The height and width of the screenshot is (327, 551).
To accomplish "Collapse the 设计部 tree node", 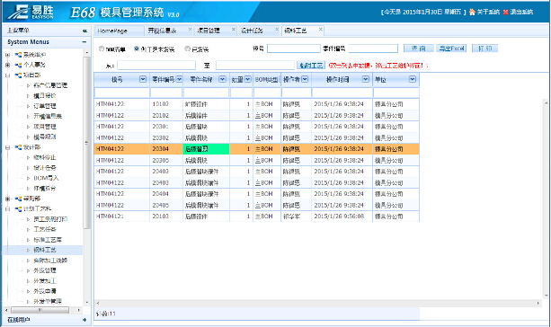I will pos(7,147).
